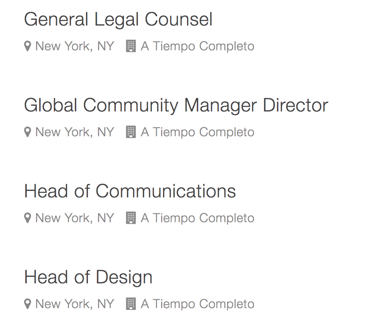388x336 pixels.
Task: Click building icon under Head of Design
Action: pos(131,304)
